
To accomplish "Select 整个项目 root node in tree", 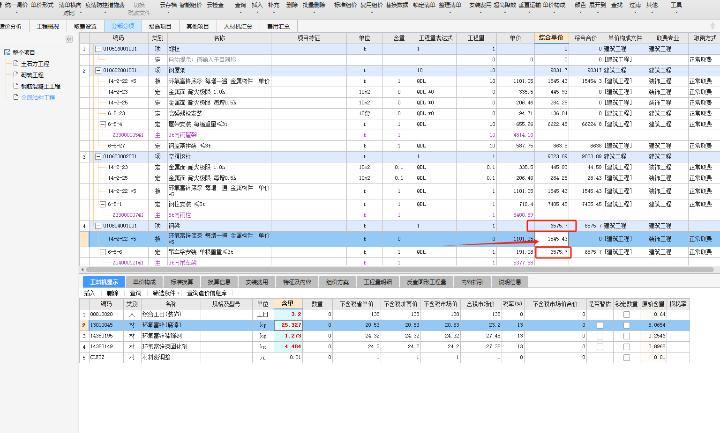I will coord(23,52).
